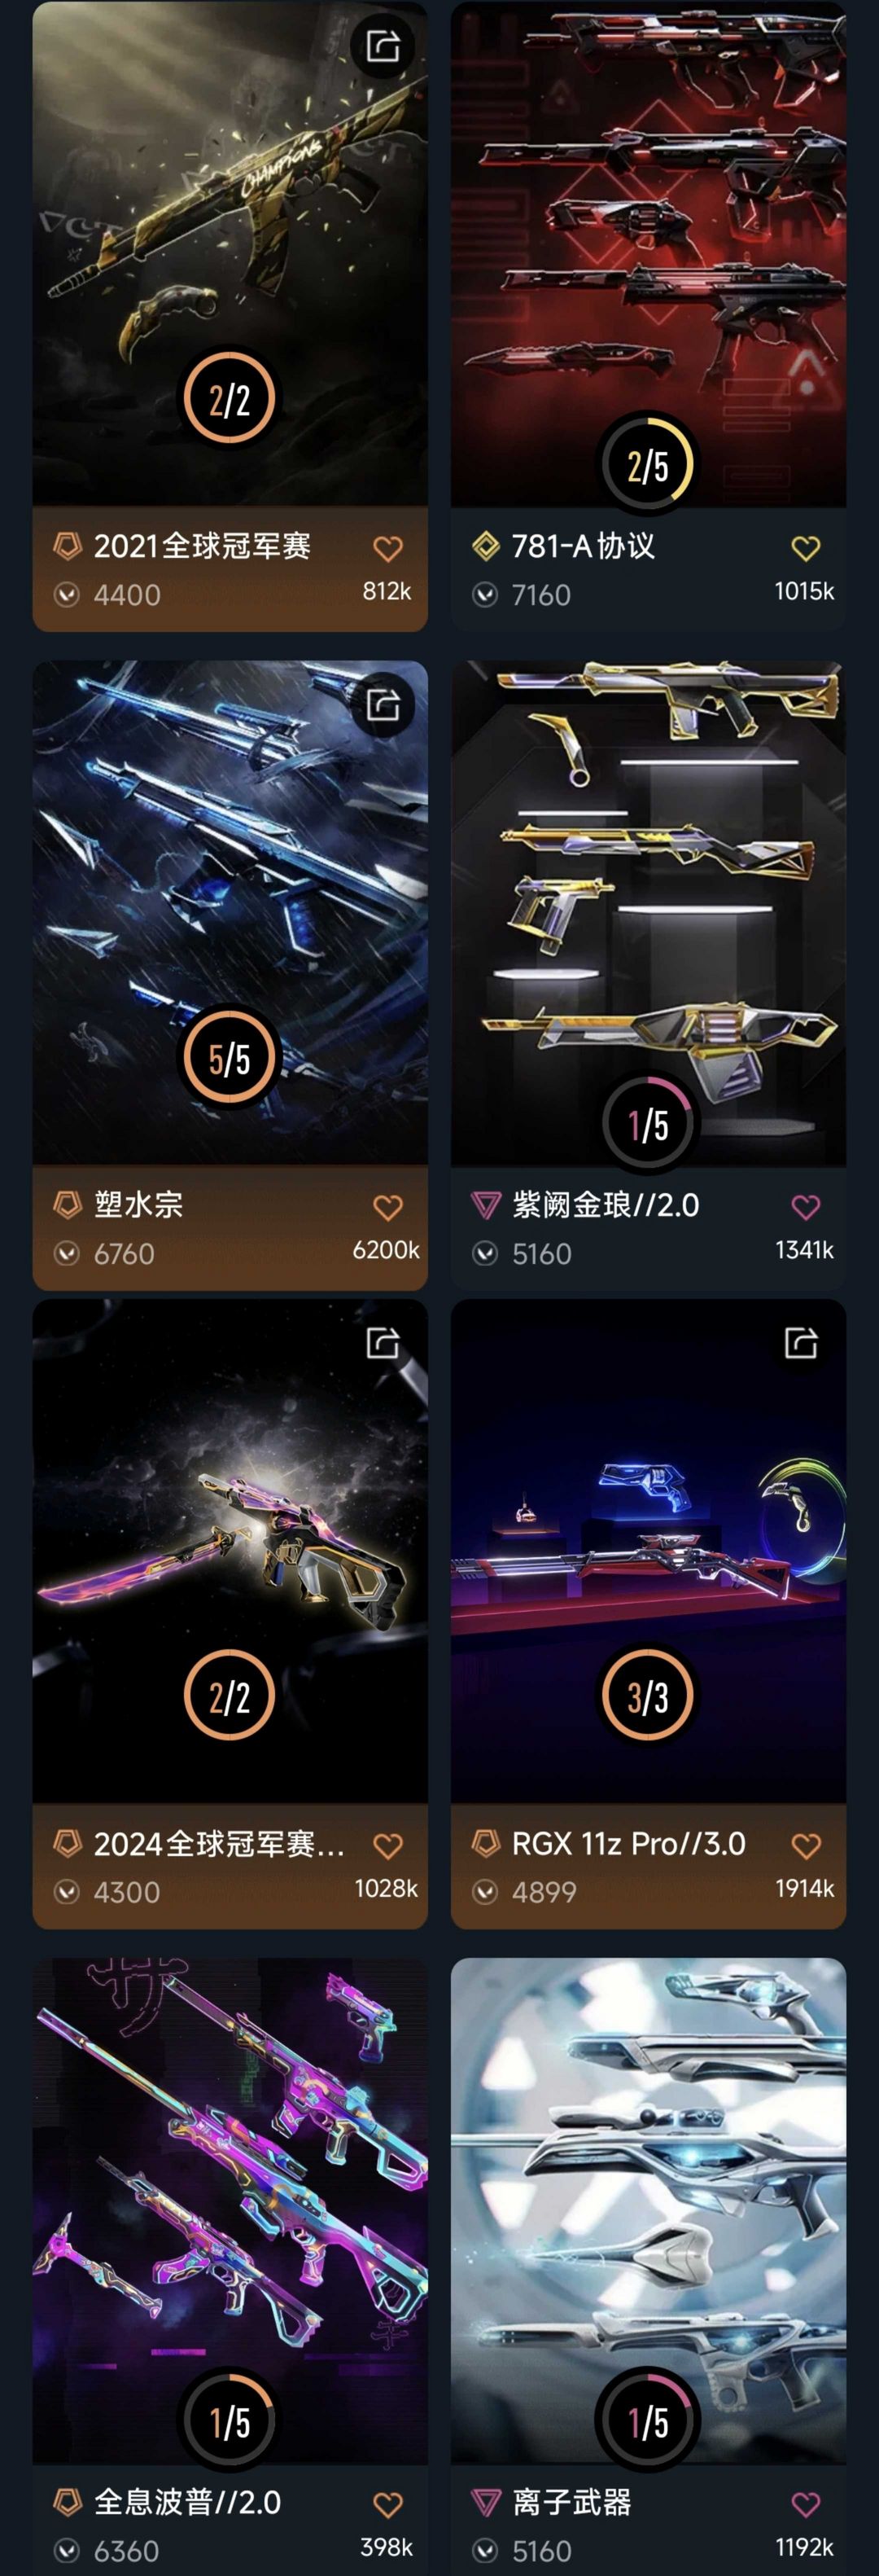The image size is (879, 2576).
Task: Tap share icon on 2024全球冠军赛 card
Action: pyautogui.click(x=383, y=1342)
